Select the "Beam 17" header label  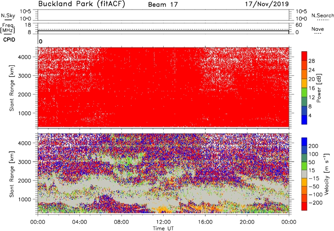[x=163, y=5]
